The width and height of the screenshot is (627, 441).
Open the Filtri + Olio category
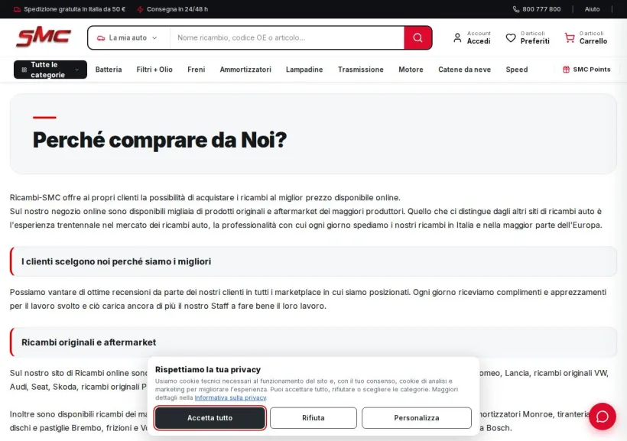coord(154,70)
